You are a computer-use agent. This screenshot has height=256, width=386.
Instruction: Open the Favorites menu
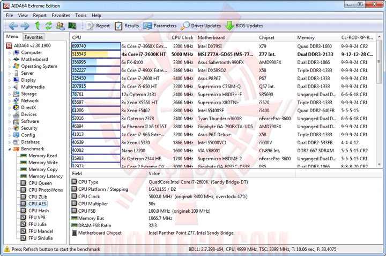pyautogui.click(x=61, y=15)
